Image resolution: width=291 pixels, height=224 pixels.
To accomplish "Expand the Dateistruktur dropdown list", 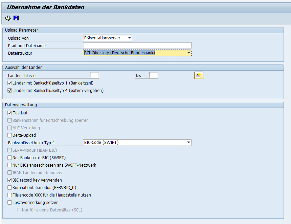I will click(188, 53).
